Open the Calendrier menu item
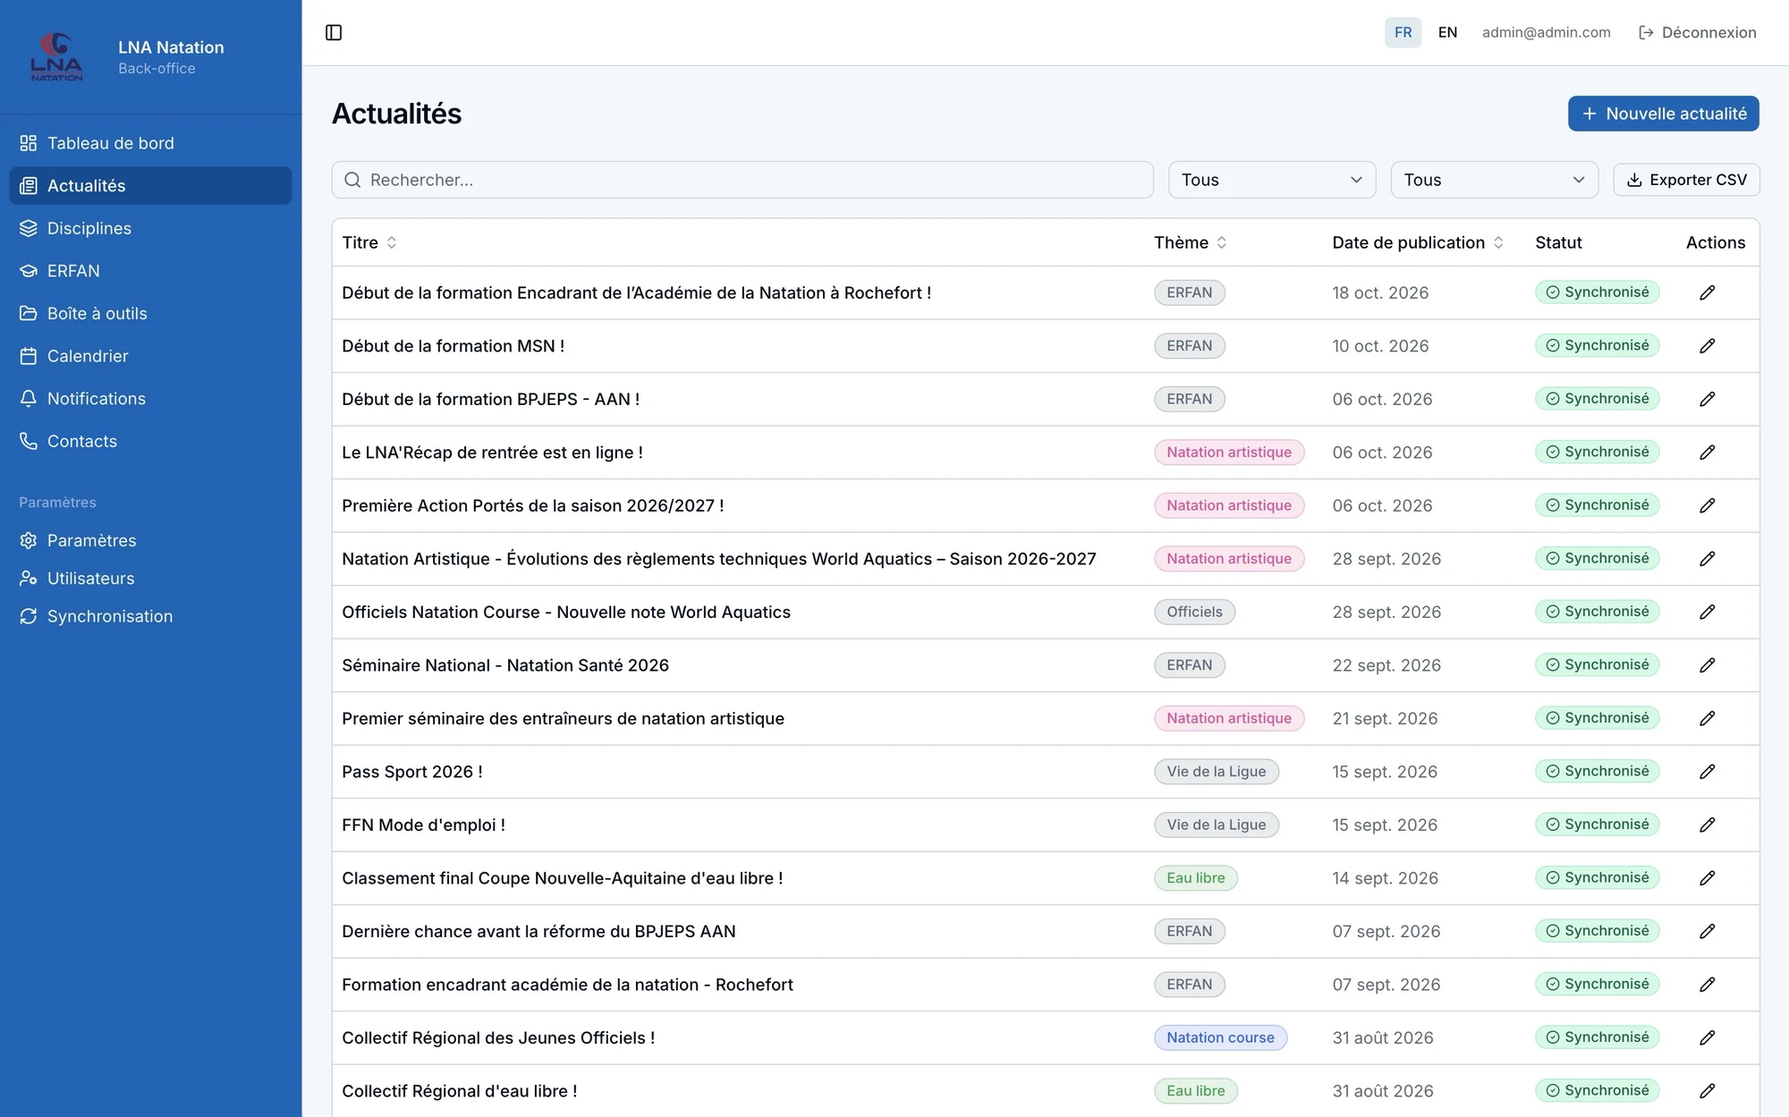 pyautogui.click(x=150, y=356)
